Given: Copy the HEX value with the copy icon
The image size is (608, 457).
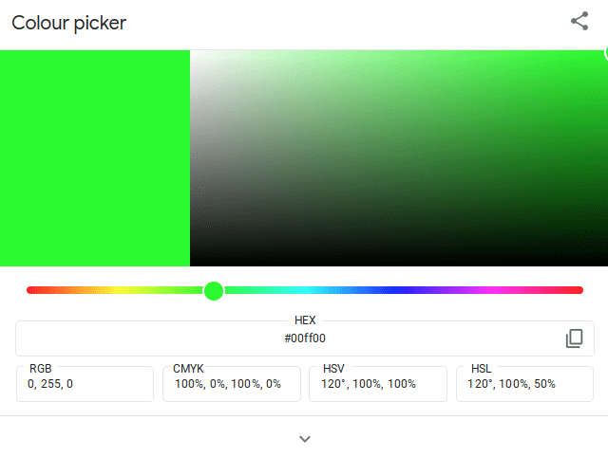Looking at the screenshot, I should pyautogui.click(x=574, y=338).
